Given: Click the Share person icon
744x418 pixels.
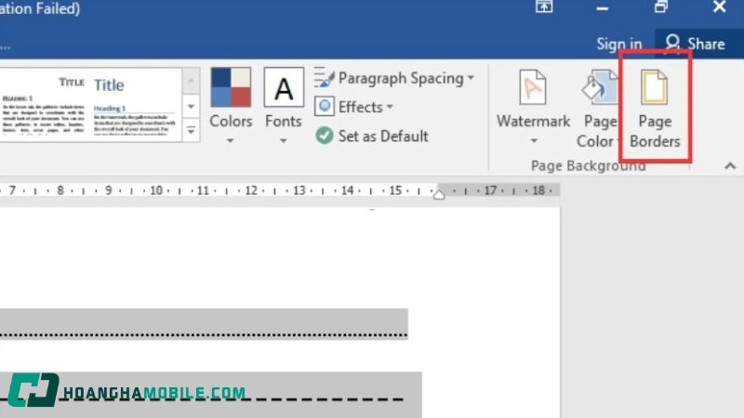Looking at the screenshot, I should (671, 43).
